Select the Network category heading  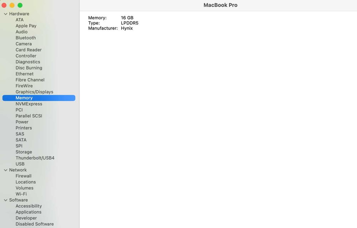tap(18, 170)
